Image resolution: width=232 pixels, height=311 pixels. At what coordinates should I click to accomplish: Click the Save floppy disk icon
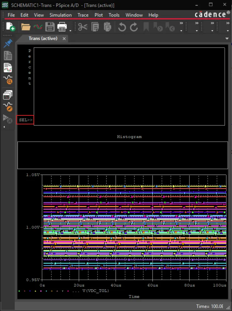(x=50, y=27)
